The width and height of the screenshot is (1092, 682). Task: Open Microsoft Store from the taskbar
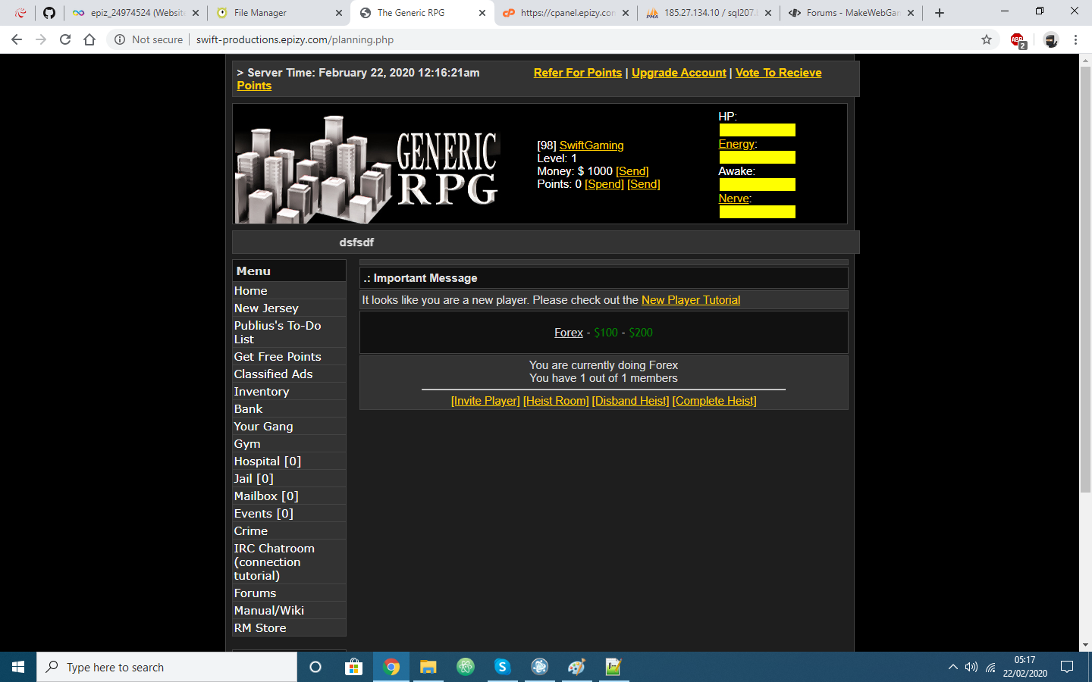[353, 667]
